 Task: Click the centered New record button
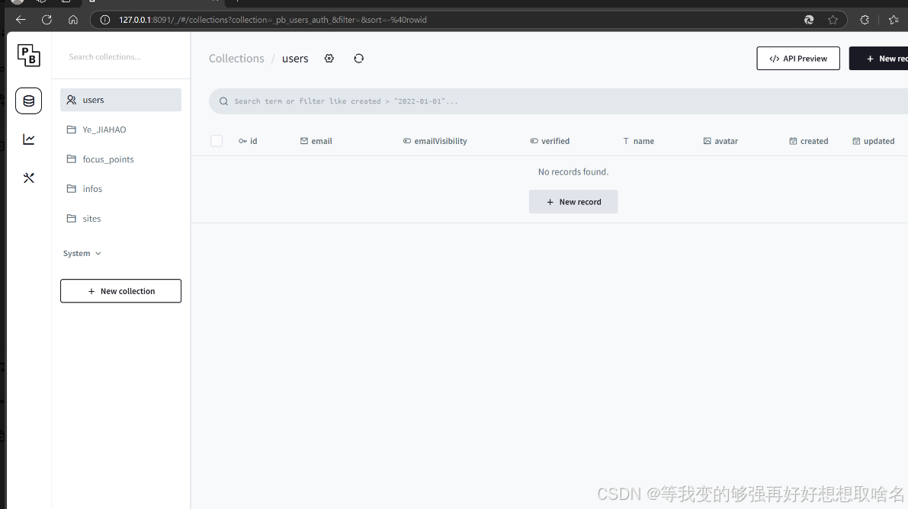(573, 201)
